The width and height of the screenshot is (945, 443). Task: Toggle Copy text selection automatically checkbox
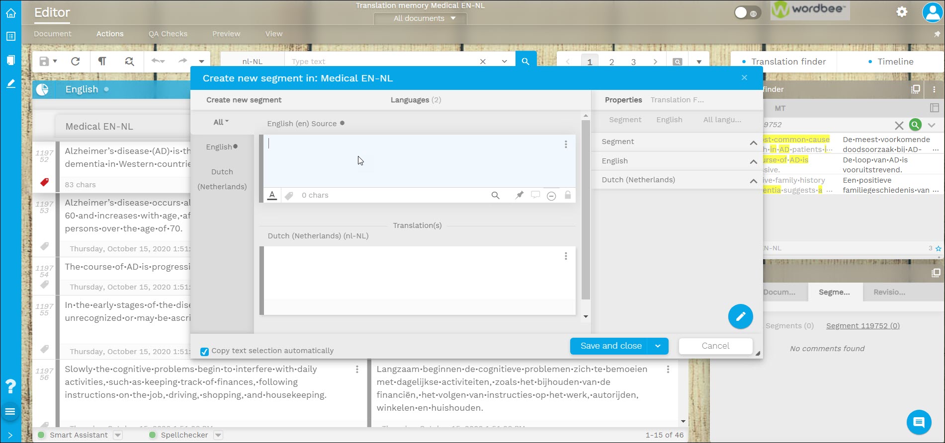[204, 352]
